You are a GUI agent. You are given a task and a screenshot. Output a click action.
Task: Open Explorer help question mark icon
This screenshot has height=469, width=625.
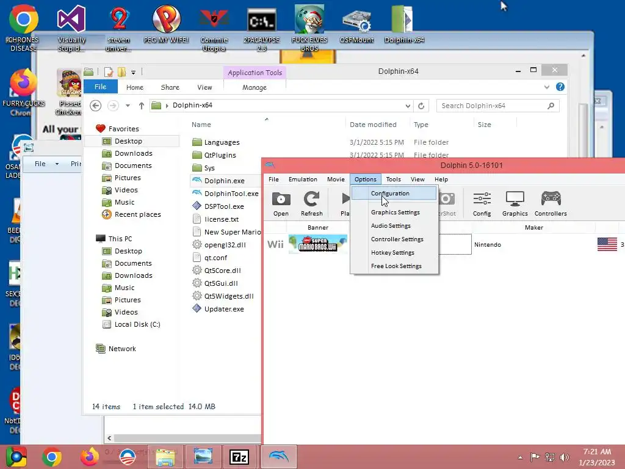click(x=560, y=87)
